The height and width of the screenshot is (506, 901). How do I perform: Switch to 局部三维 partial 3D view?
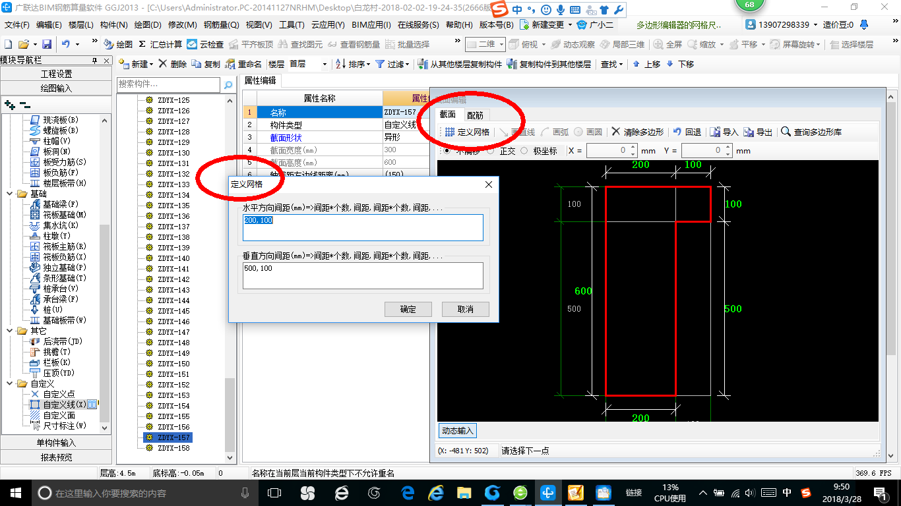click(622, 44)
